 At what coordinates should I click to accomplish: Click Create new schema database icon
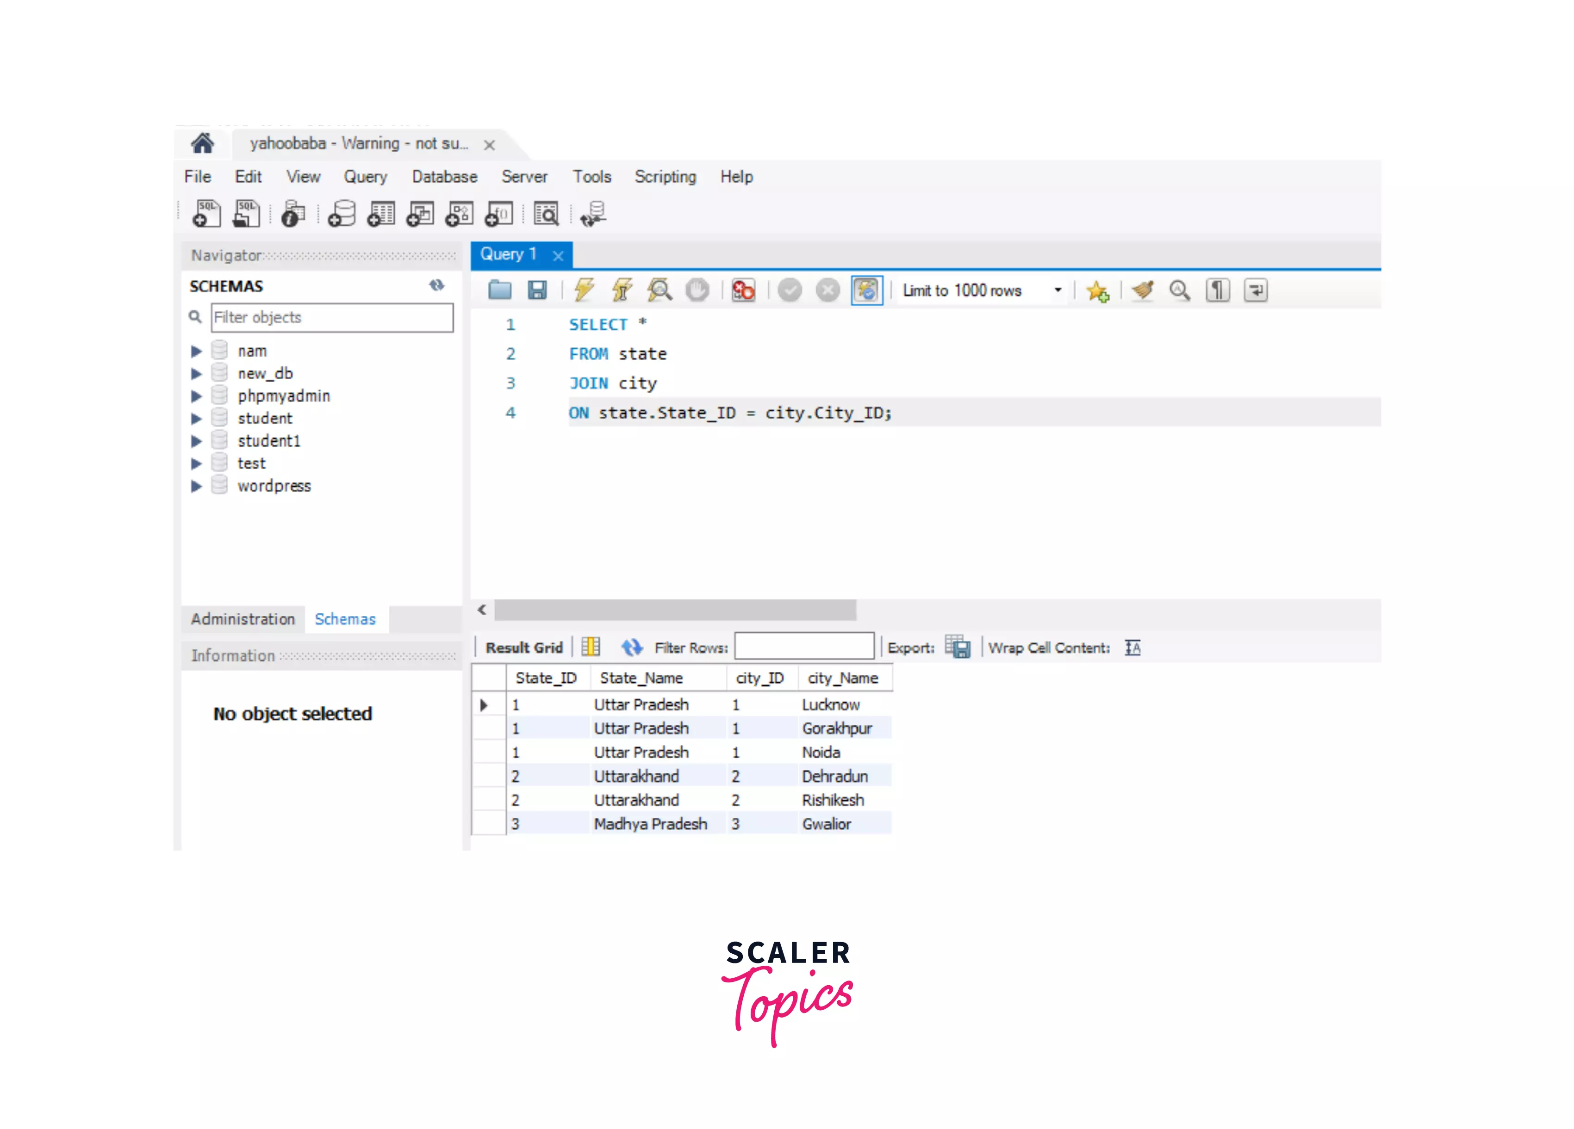point(342,214)
